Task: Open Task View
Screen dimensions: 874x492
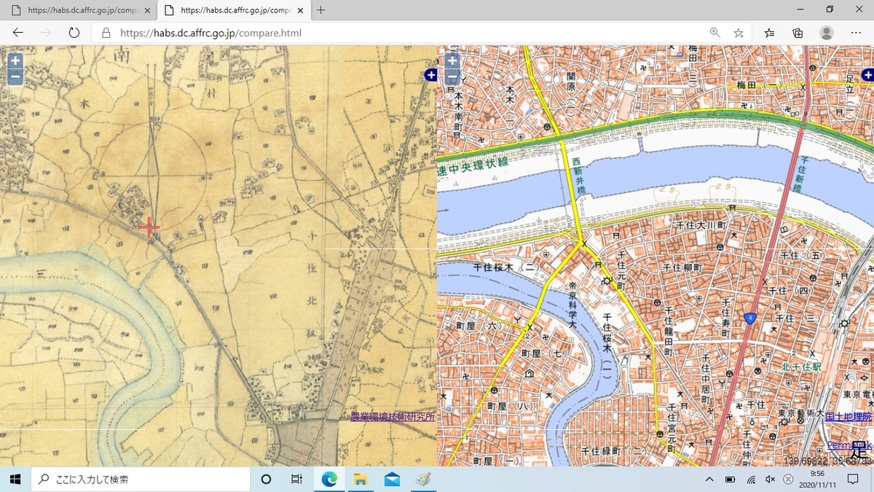Action: pos(296,479)
